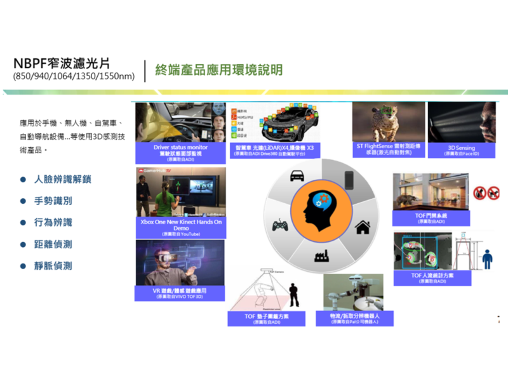Click the 終端產品應用環境說明 heading
Viewport: 508px width, 381px height.
(218, 70)
